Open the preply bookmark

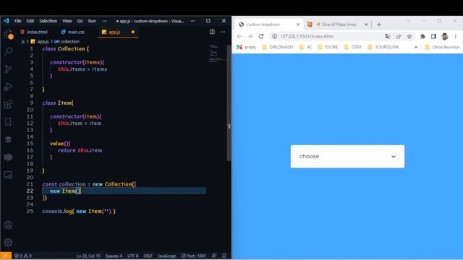pyautogui.click(x=247, y=47)
